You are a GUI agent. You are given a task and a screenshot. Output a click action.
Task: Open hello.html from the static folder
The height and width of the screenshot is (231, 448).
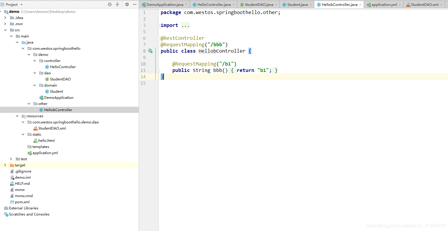tap(46, 140)
